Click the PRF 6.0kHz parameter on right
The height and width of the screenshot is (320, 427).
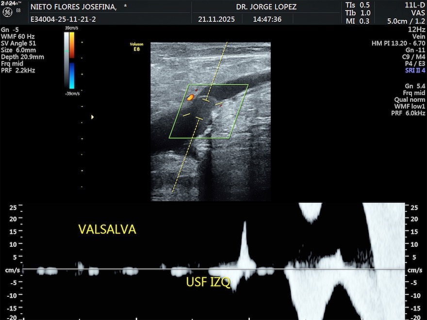click(x=408, y=113)
